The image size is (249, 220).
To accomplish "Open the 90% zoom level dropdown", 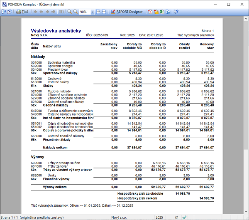I will [92, 12].
